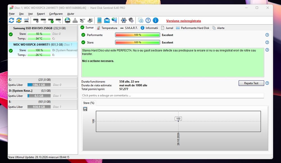281x163 pixels.
Task: Take a screenshot with the camera icon
Action: click(x=140, y=21)
